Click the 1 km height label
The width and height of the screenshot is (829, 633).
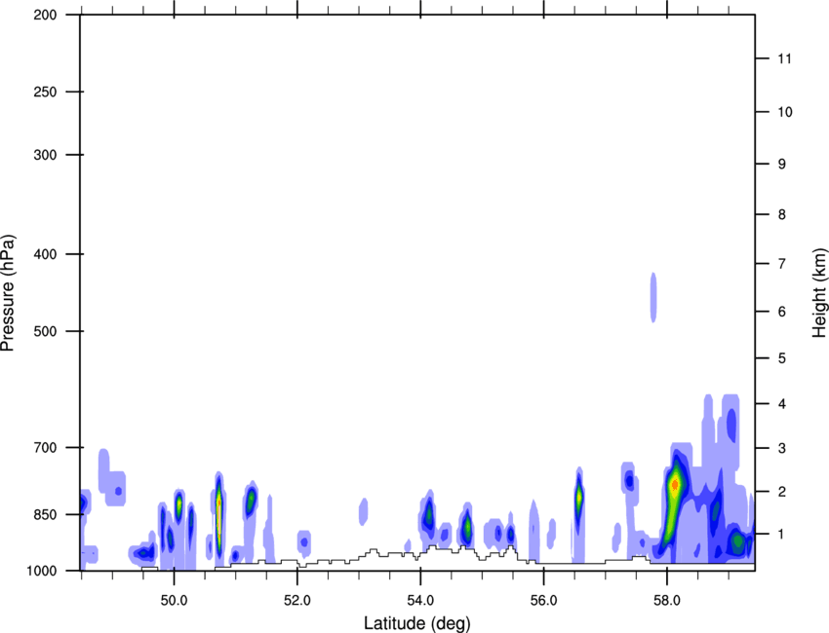click(782, 535)
